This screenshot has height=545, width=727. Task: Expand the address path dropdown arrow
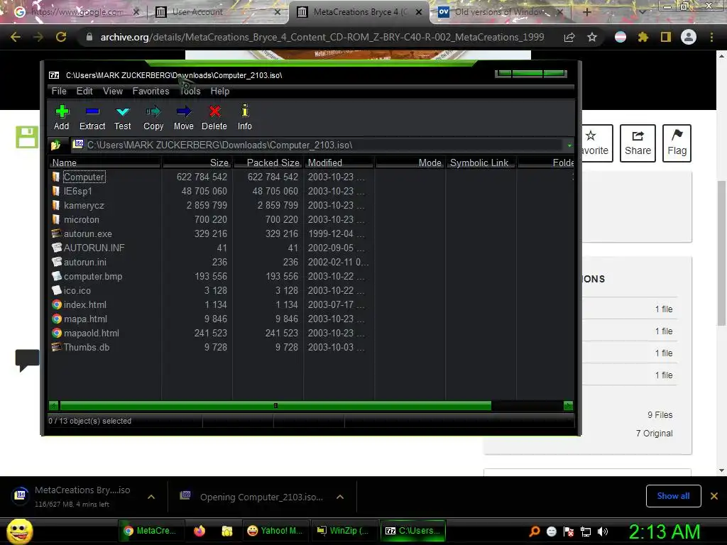click(569, 145)
